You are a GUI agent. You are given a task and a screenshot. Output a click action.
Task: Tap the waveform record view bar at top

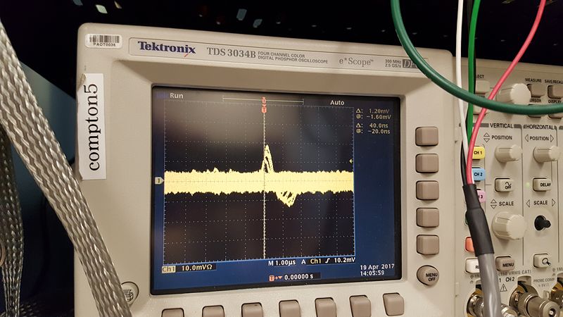click(x=263, y=99)
